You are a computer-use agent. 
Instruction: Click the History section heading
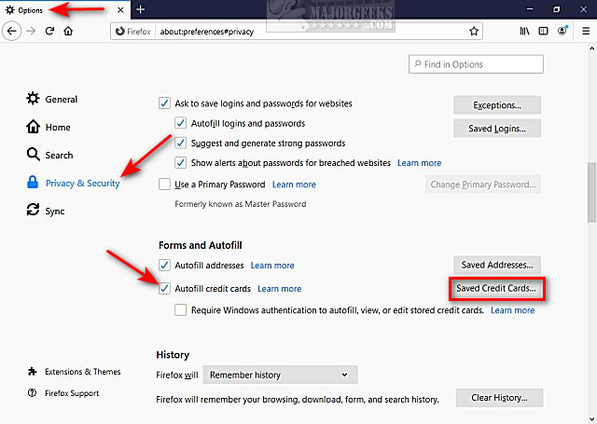(173, 355)
